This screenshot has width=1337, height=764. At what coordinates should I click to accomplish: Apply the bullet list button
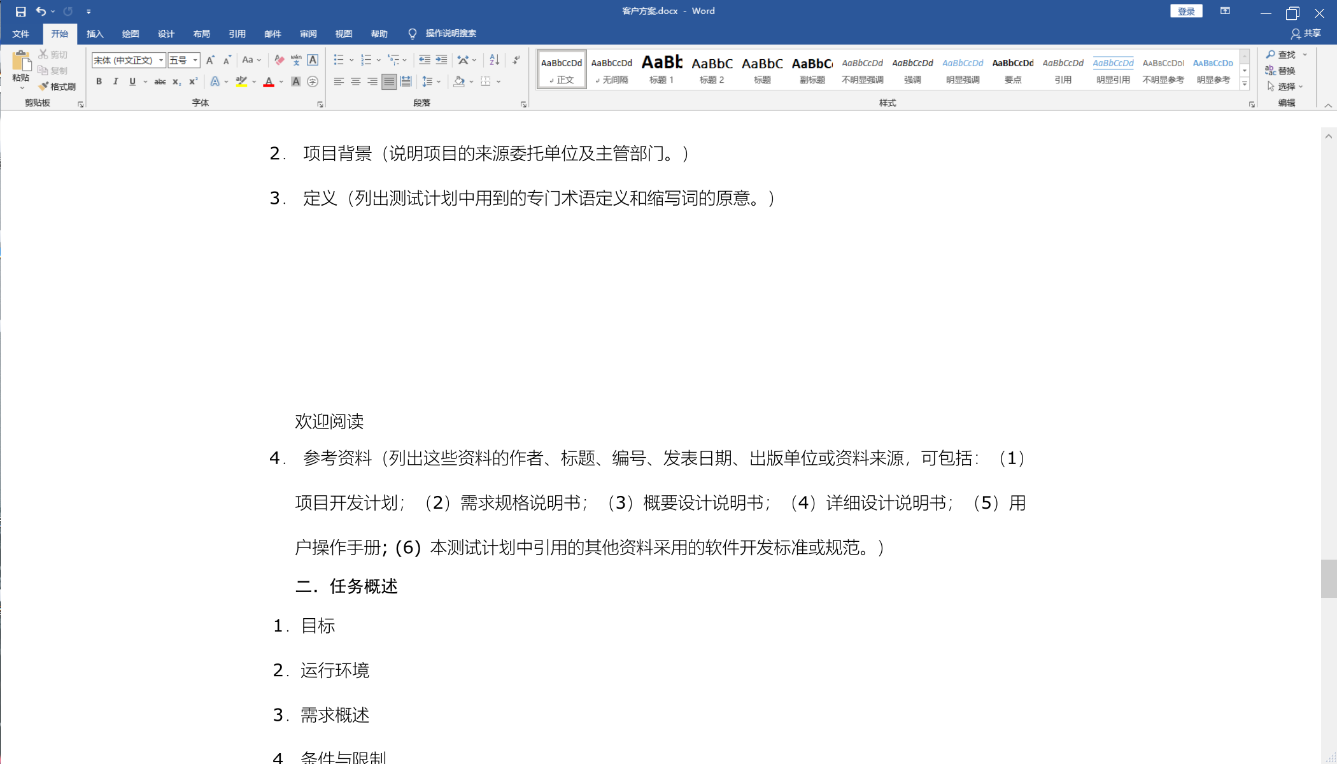[339, 60]
